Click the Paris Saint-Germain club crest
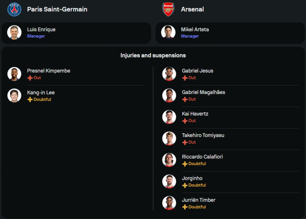The width and height of the screenshot is (306, 219). click(x=14, y=9)
